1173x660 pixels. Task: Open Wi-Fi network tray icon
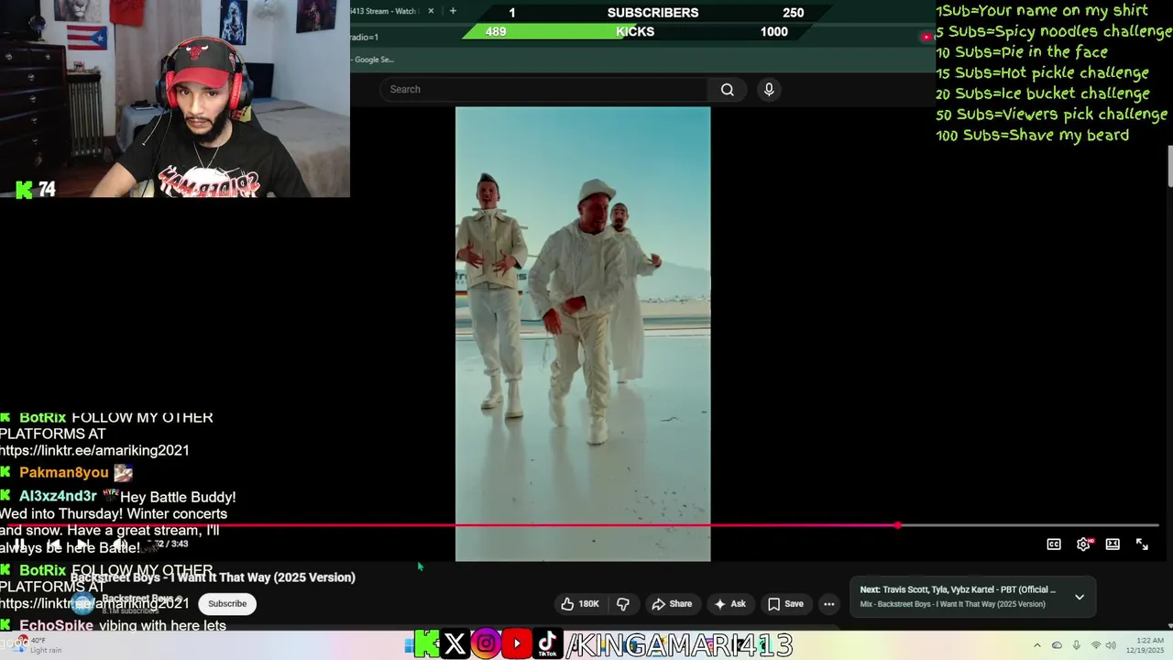click(1095, 645)
